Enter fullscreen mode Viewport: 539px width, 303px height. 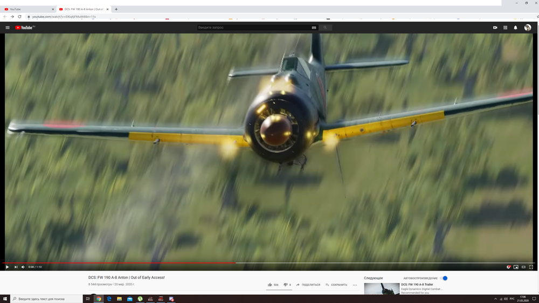(x=531, y=267)
